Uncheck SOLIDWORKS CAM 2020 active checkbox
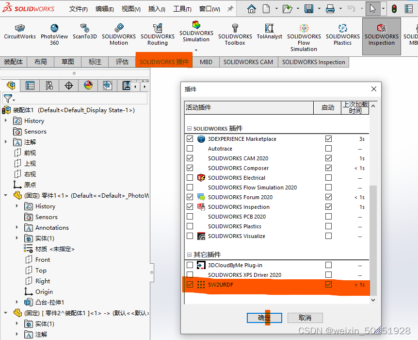 coord(190,158)
